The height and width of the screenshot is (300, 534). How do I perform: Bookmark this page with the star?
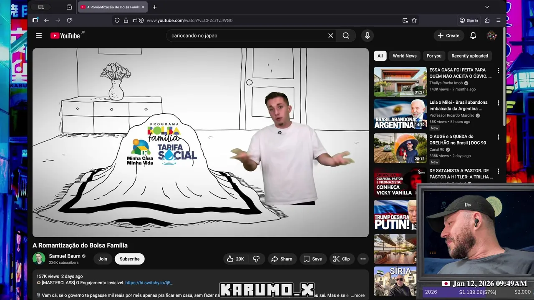(x=414, y=20)
